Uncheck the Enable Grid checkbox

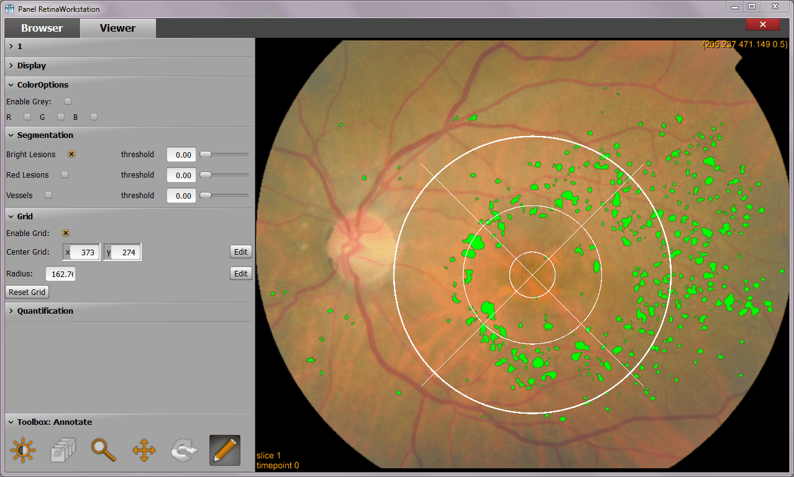click(66, 234)
